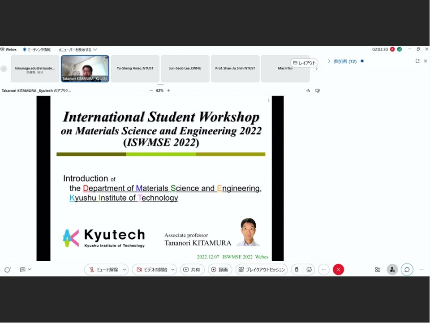This screenshot has height=323, width=430.
Task: Open more options beside the reactions icon
Action: pos(324,270)
